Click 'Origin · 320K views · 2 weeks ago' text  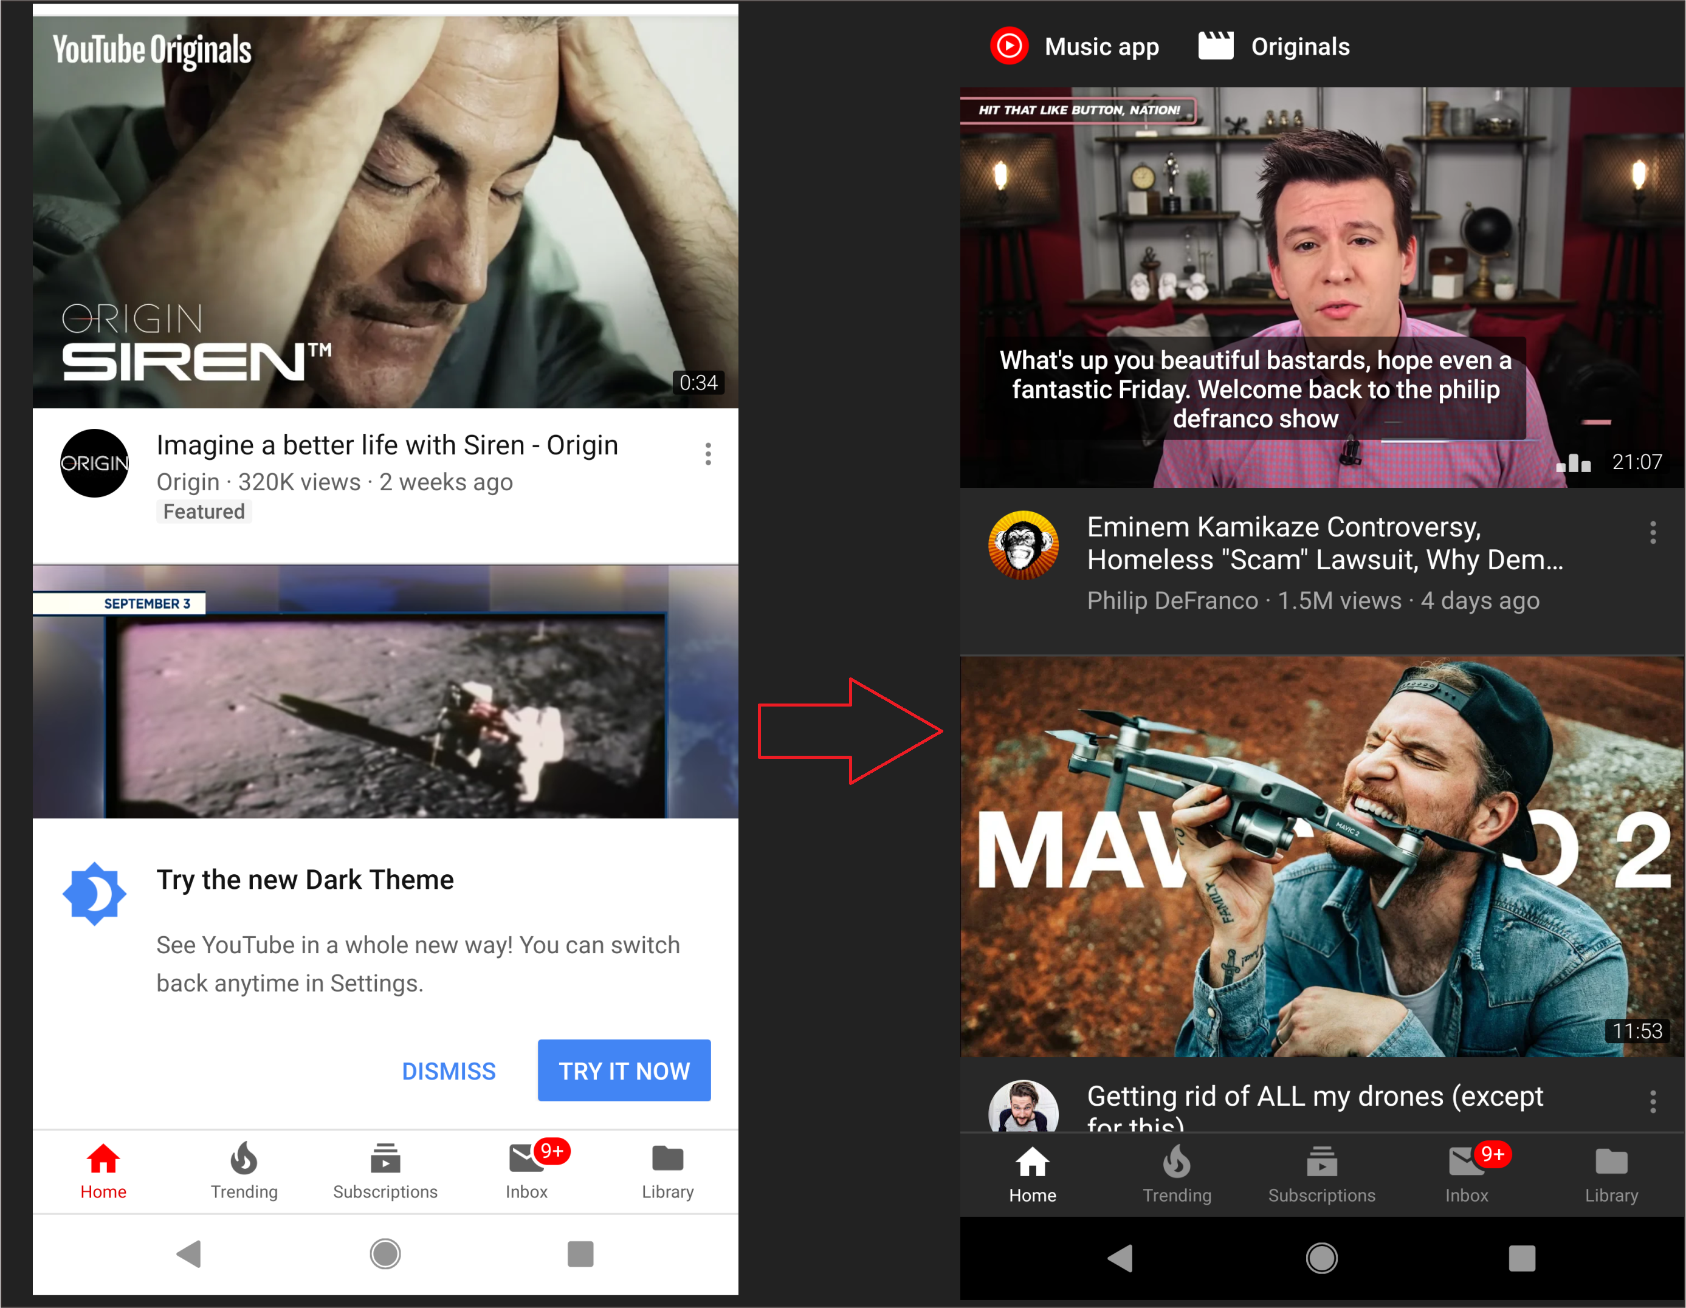(x=334, y=482)
